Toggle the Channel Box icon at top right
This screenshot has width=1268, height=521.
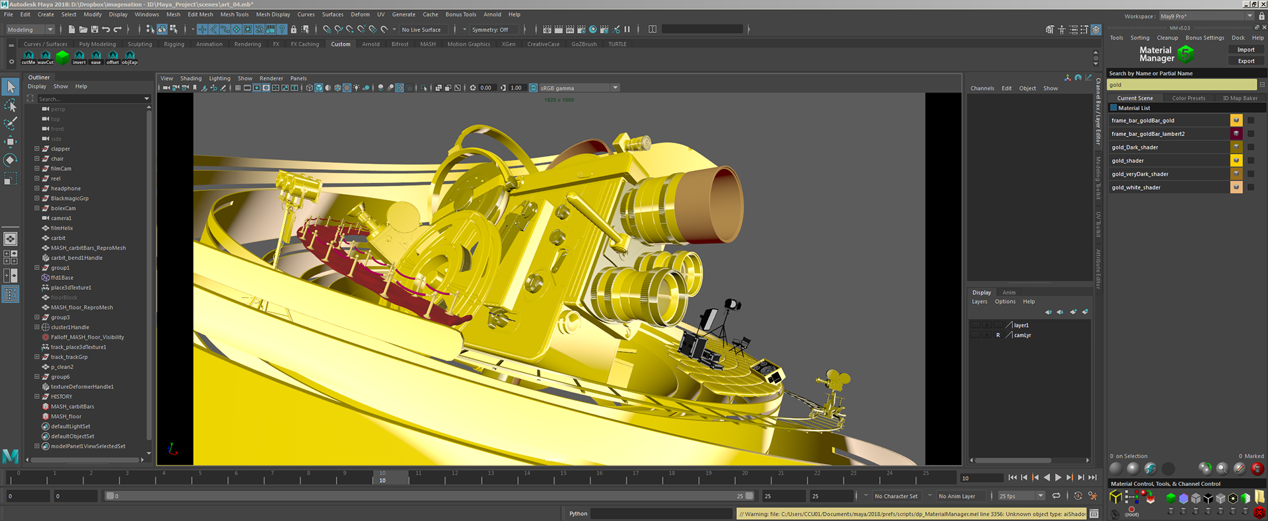pos(1096,29)
